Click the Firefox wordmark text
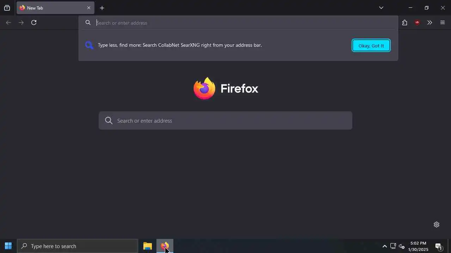 coord(239,89)
